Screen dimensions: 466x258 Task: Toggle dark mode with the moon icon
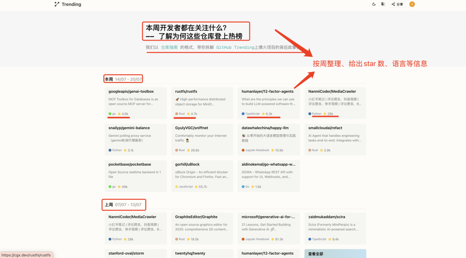pyautogui.click(x=374, y=4)
